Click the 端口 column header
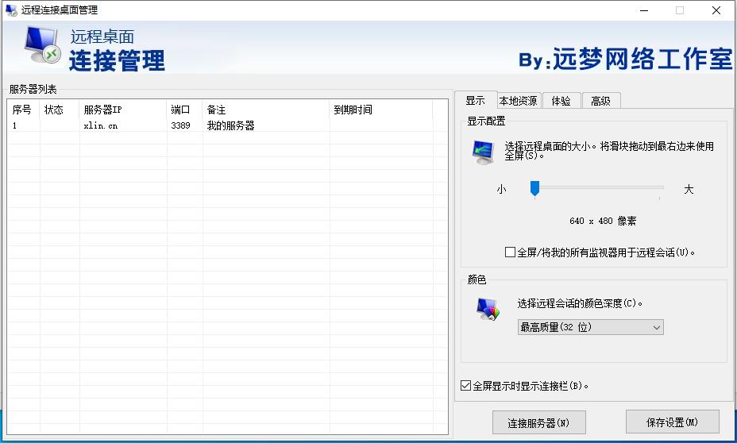This screenshot has height=443, width=737. (184, 110)
